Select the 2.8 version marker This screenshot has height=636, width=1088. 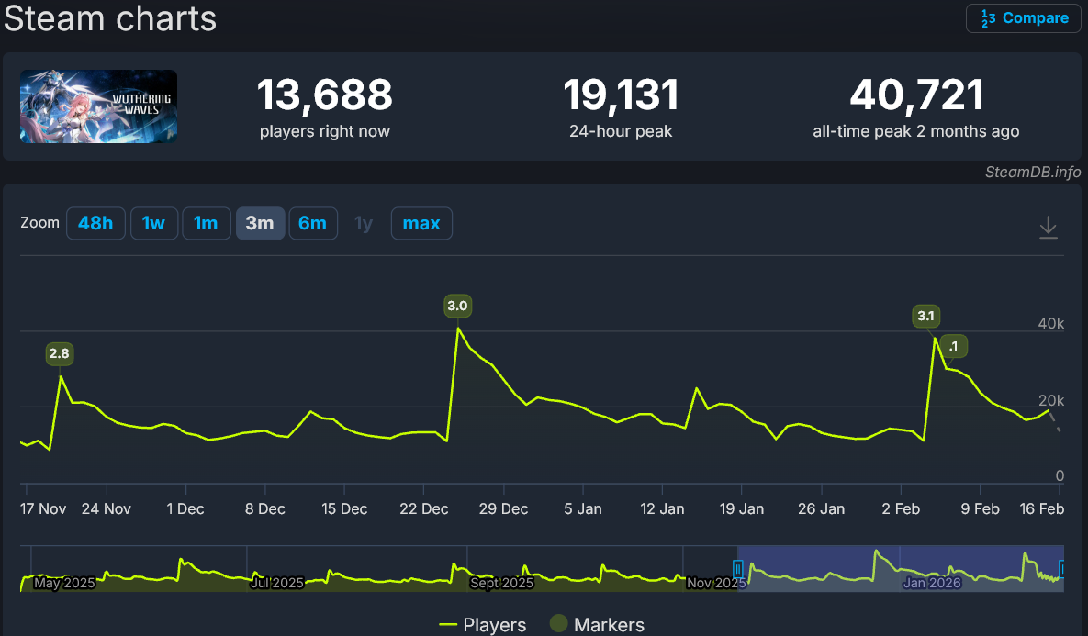[x=59, y=353]
